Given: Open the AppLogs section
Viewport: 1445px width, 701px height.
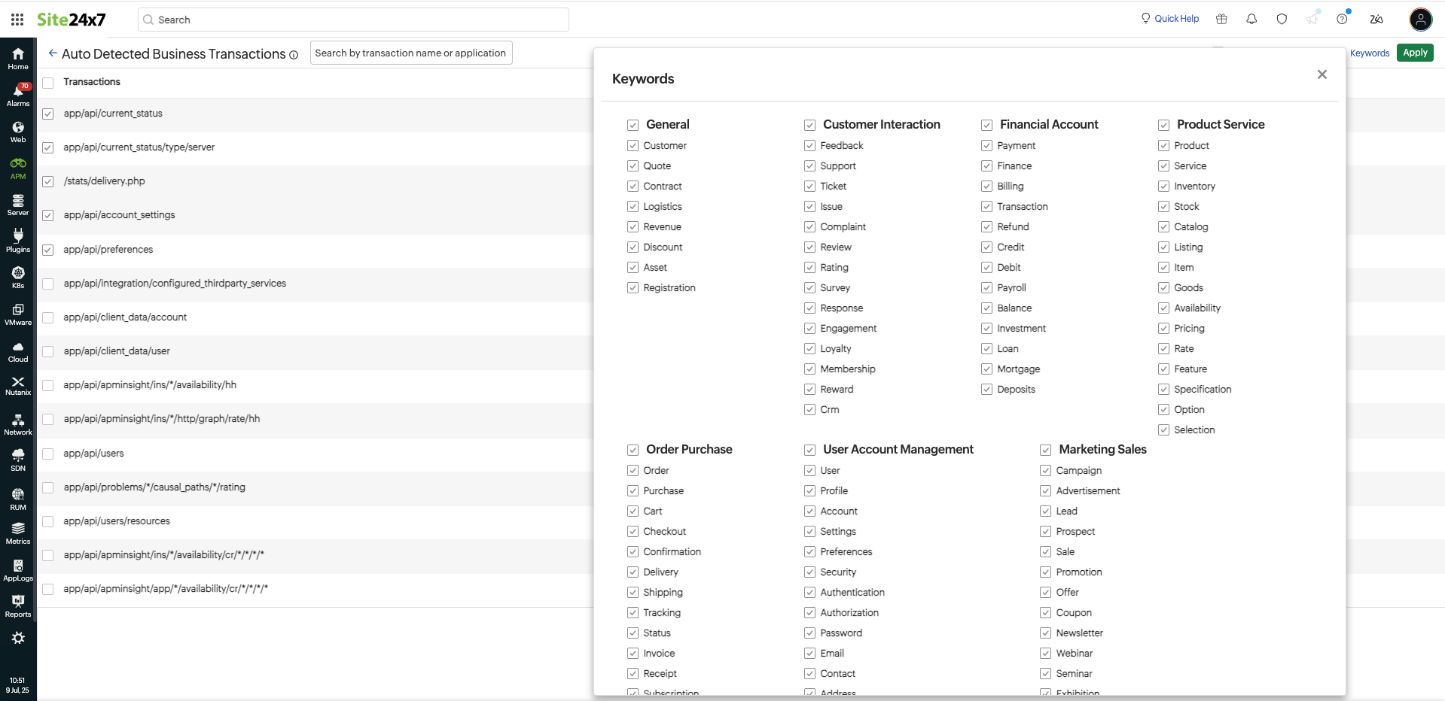Looking at the screenshot, I should pyautogui.click(x=17, y=570).
